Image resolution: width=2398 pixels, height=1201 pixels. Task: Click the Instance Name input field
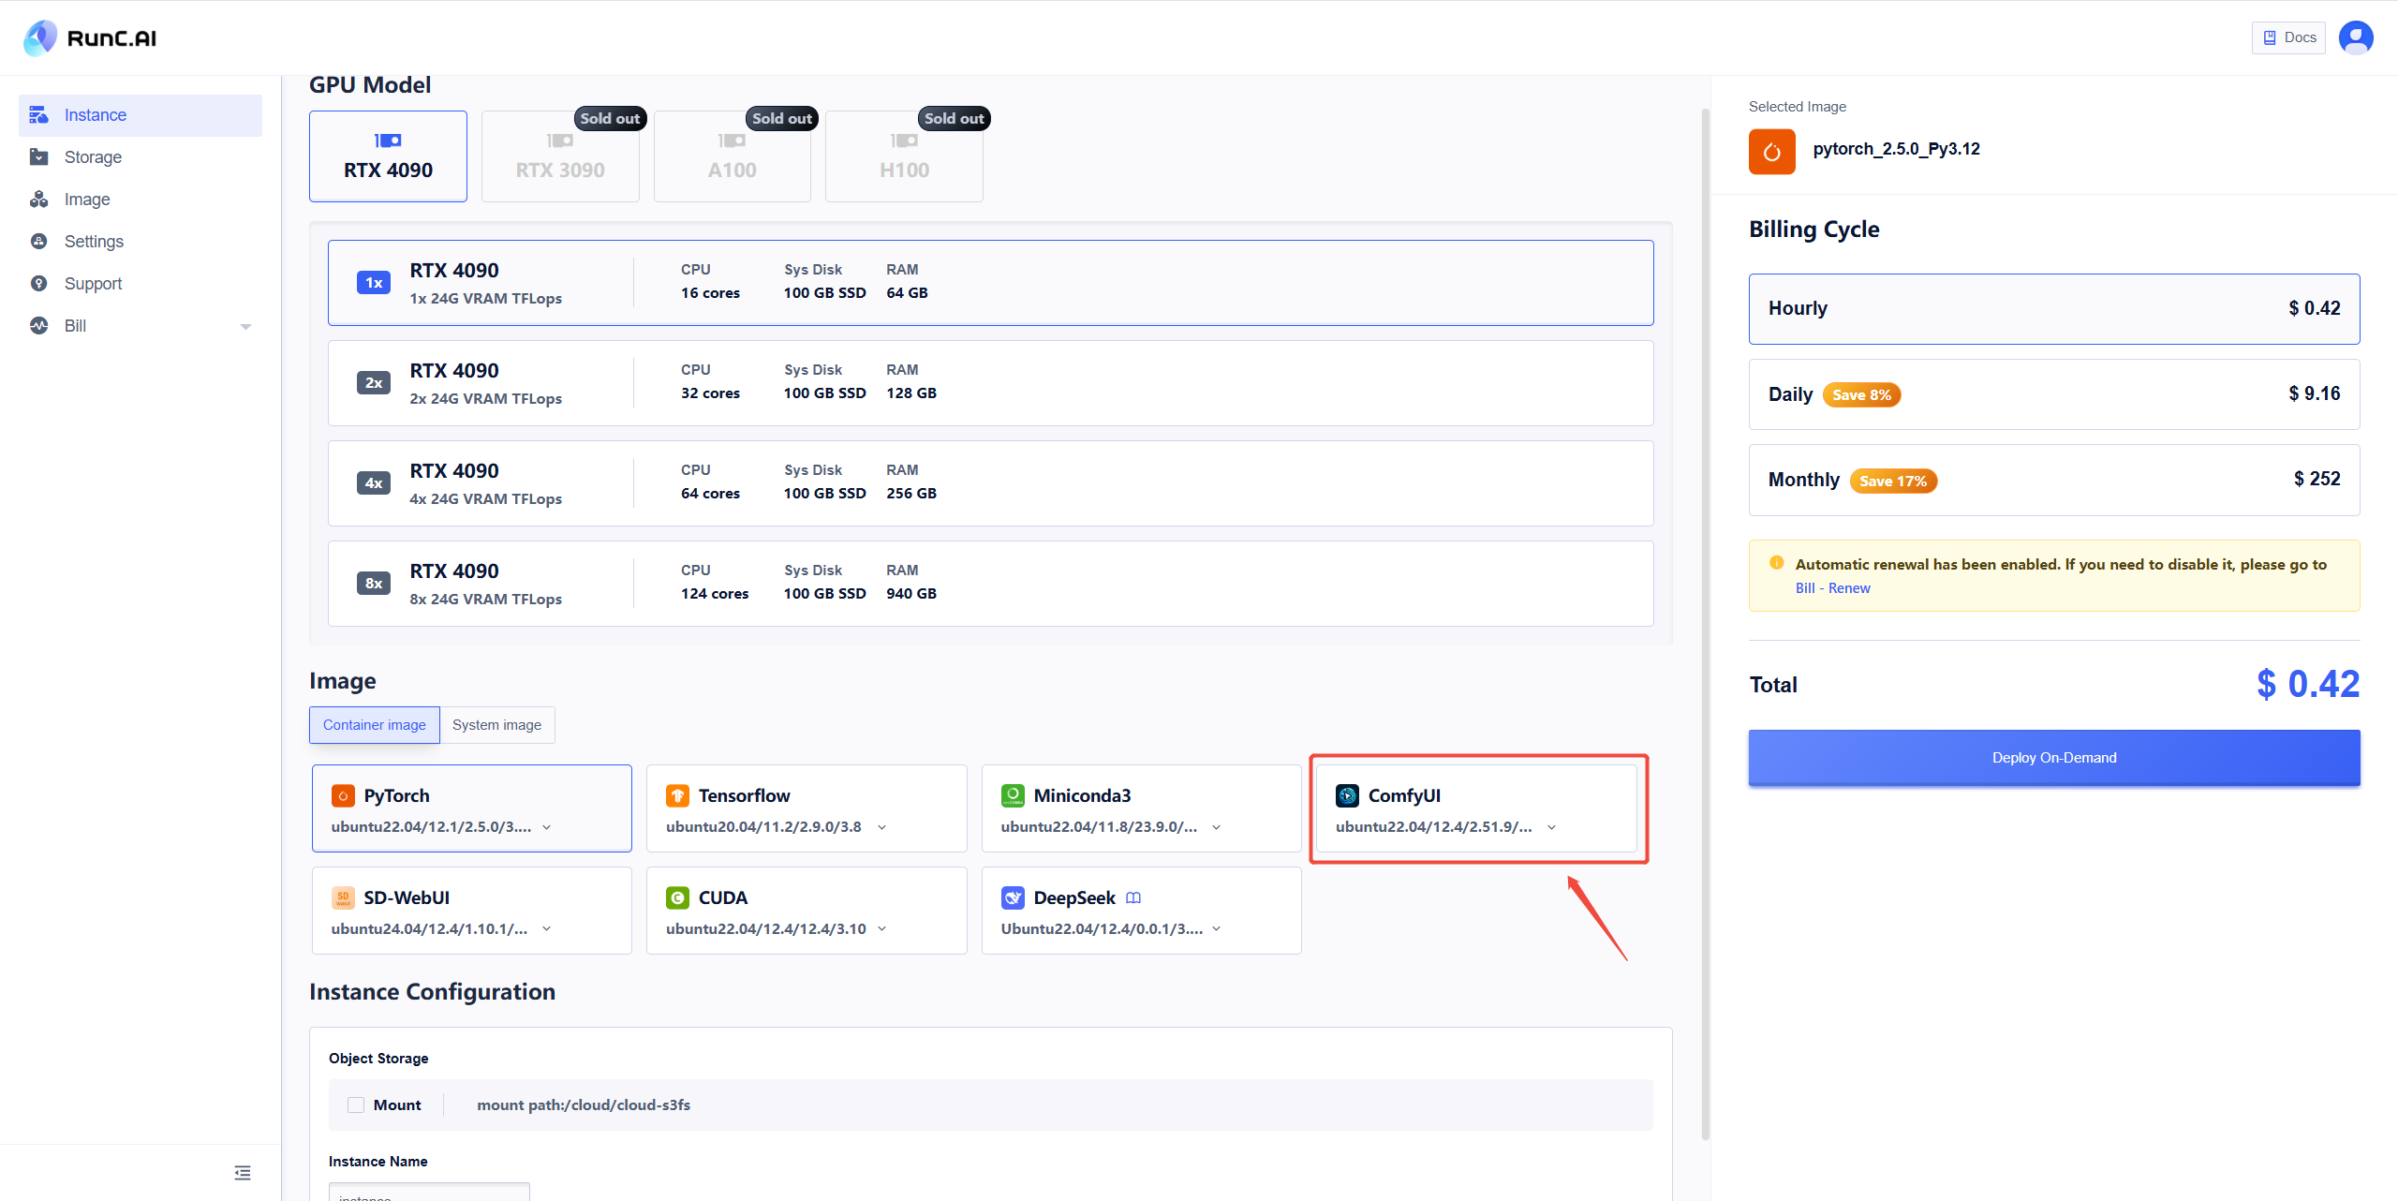pyautogui.click(x=429, y=1193)
